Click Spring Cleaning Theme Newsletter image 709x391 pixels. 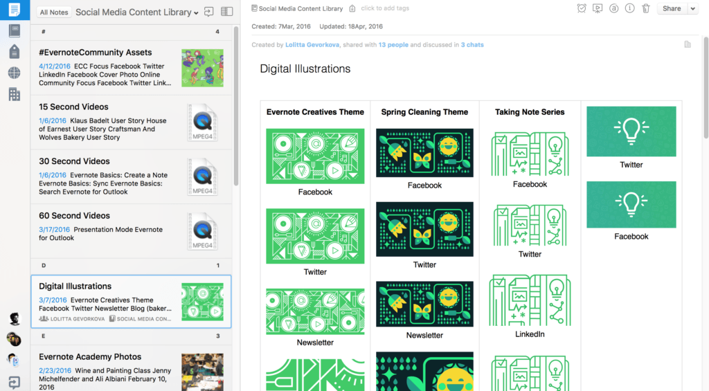(424, 304)
